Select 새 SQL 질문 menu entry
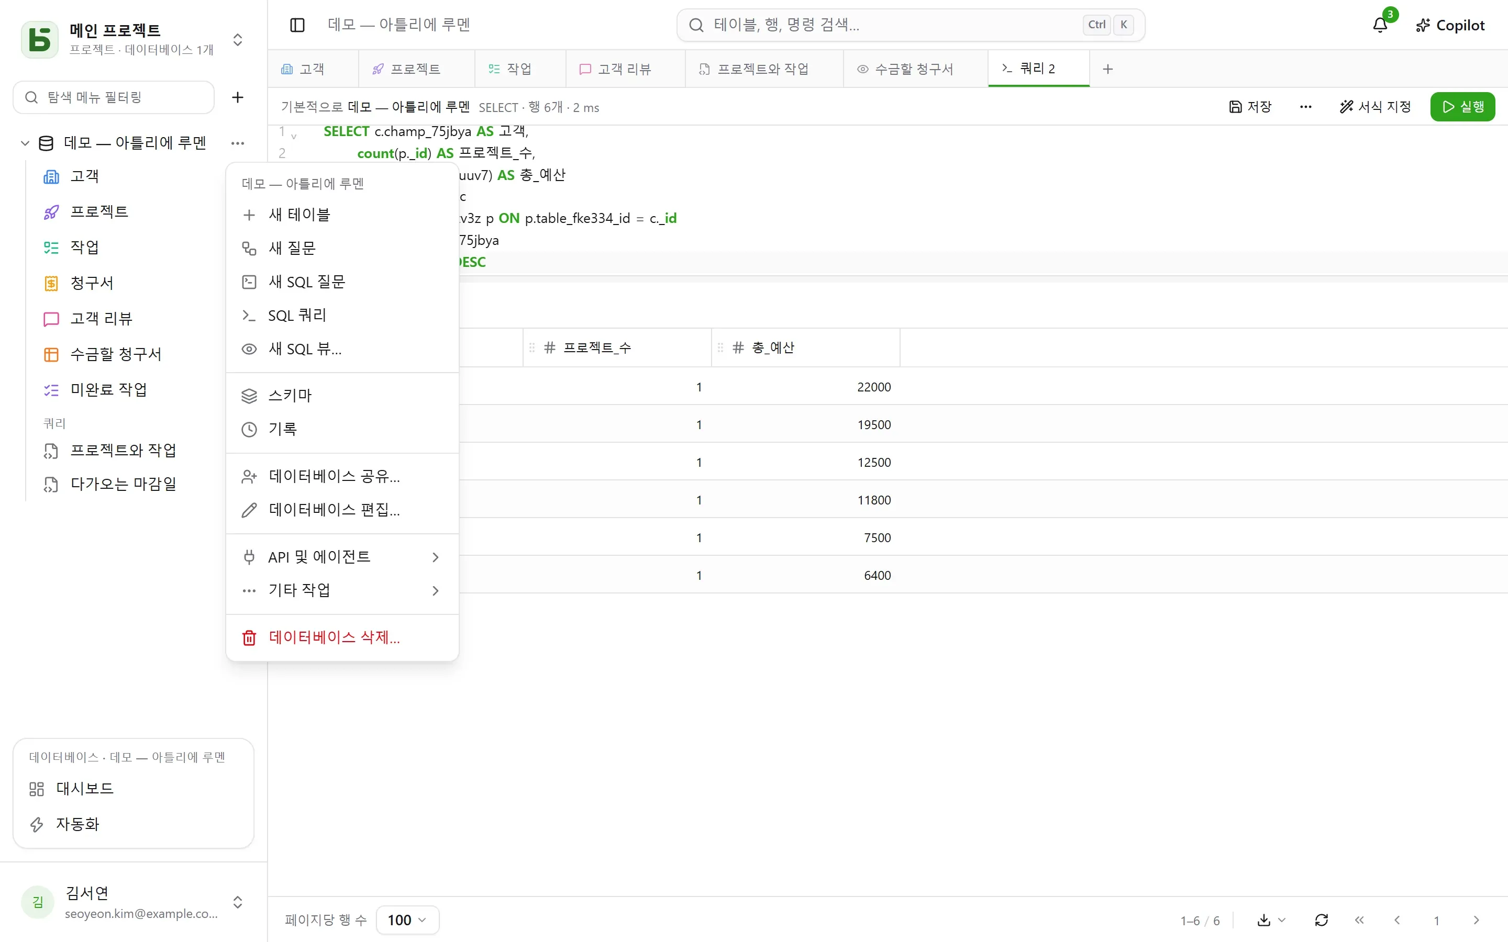The width and height of the screenshot is (1508, 942). point(342,282)
